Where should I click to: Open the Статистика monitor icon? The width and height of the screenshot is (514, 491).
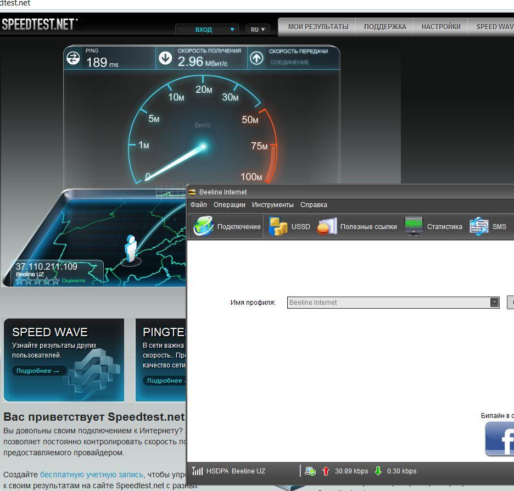point(414,226)
